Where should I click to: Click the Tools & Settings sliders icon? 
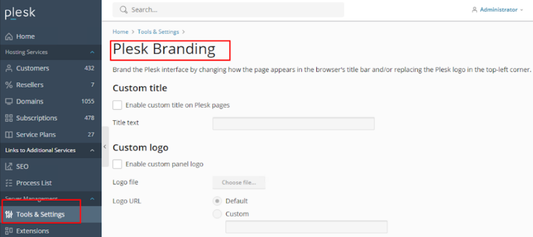point(9,215)
